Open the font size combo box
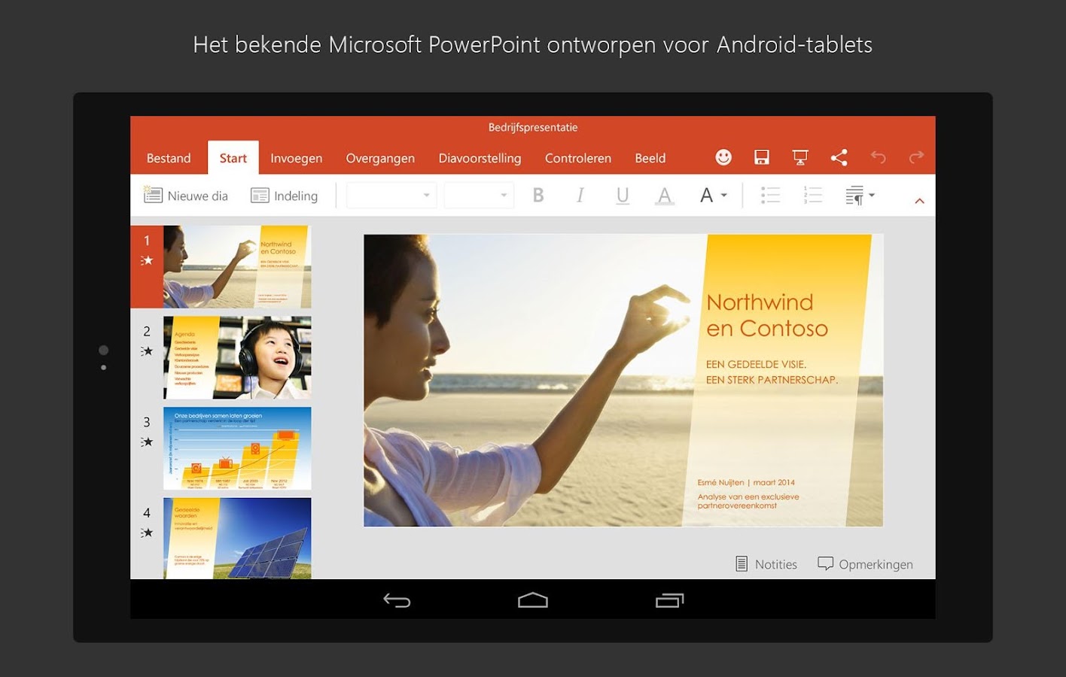This screenshot has width=1066, height=677. (x=479, y=196)
